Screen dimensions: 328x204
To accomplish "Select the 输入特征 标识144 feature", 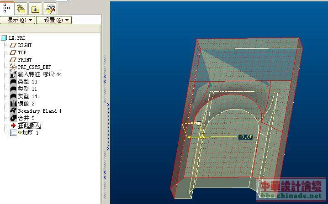I will pyautogui.click(x=39, y=74).
